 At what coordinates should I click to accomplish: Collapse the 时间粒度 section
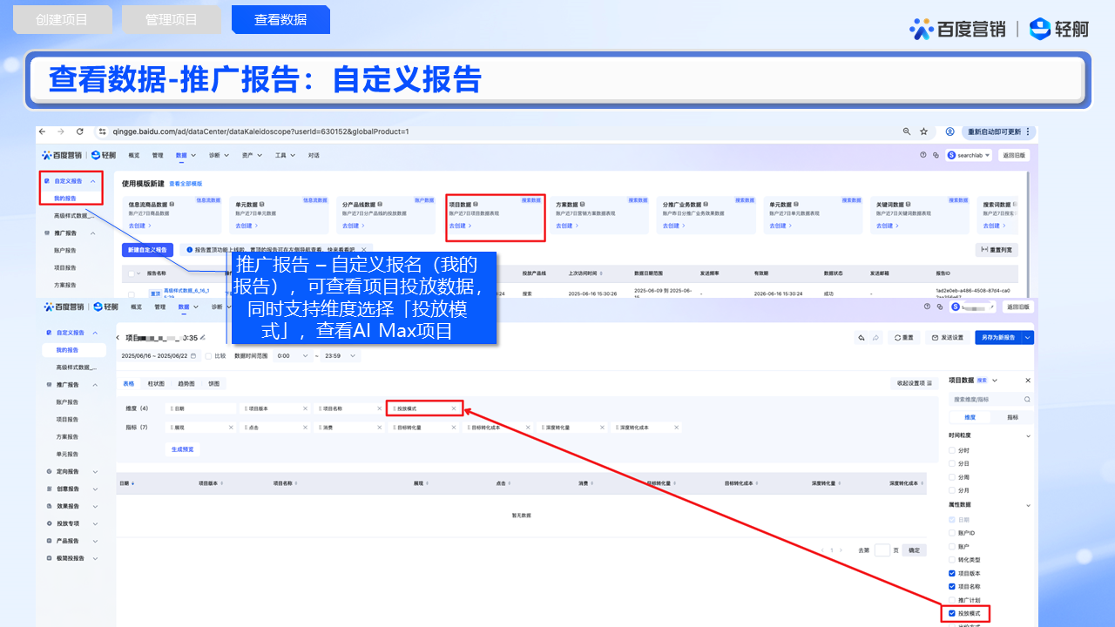pos(1028,435)
